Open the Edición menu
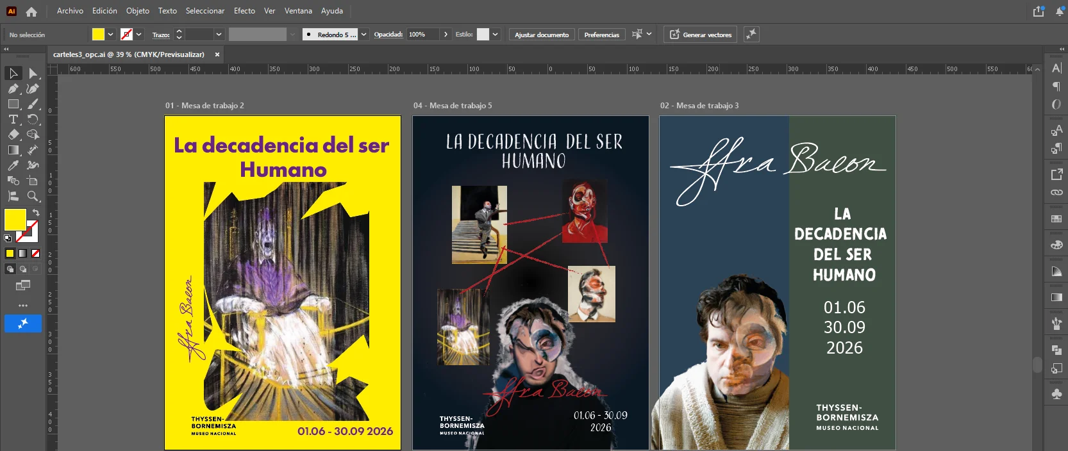1068x451 pixels. click(x=104, y=11)
